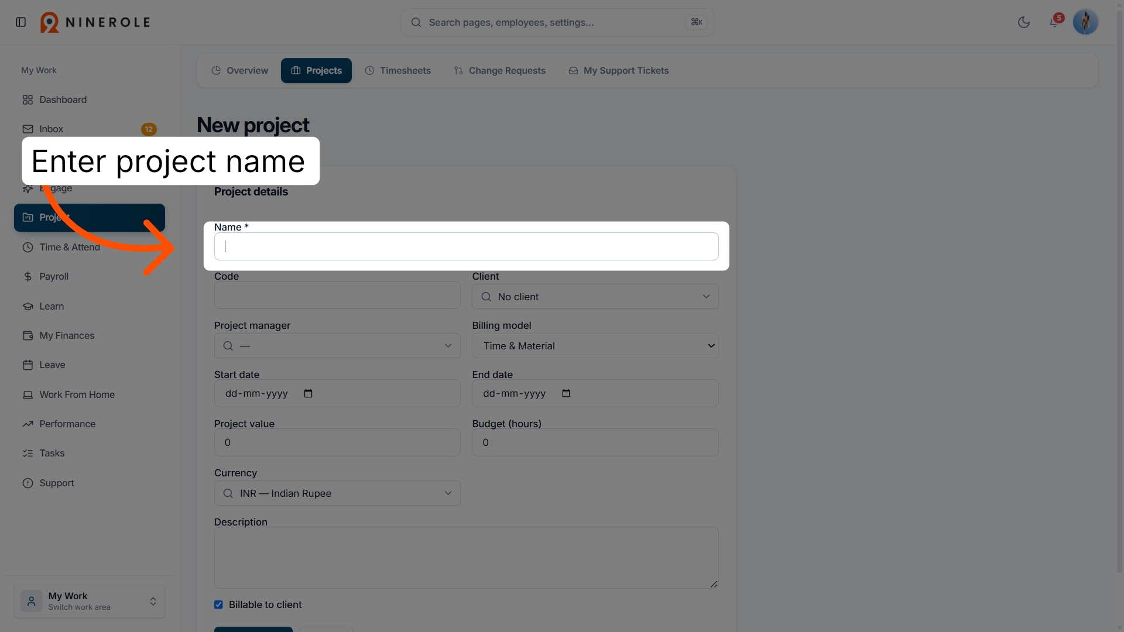Viewport: 1124px width, 632px height.
Task: Open Performance in the sidebar
Action: tap(90, 424)
